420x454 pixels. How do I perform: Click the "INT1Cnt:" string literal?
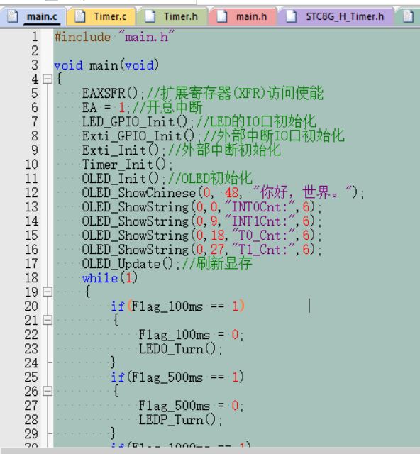pyautogui.click(x=260, y=221)
